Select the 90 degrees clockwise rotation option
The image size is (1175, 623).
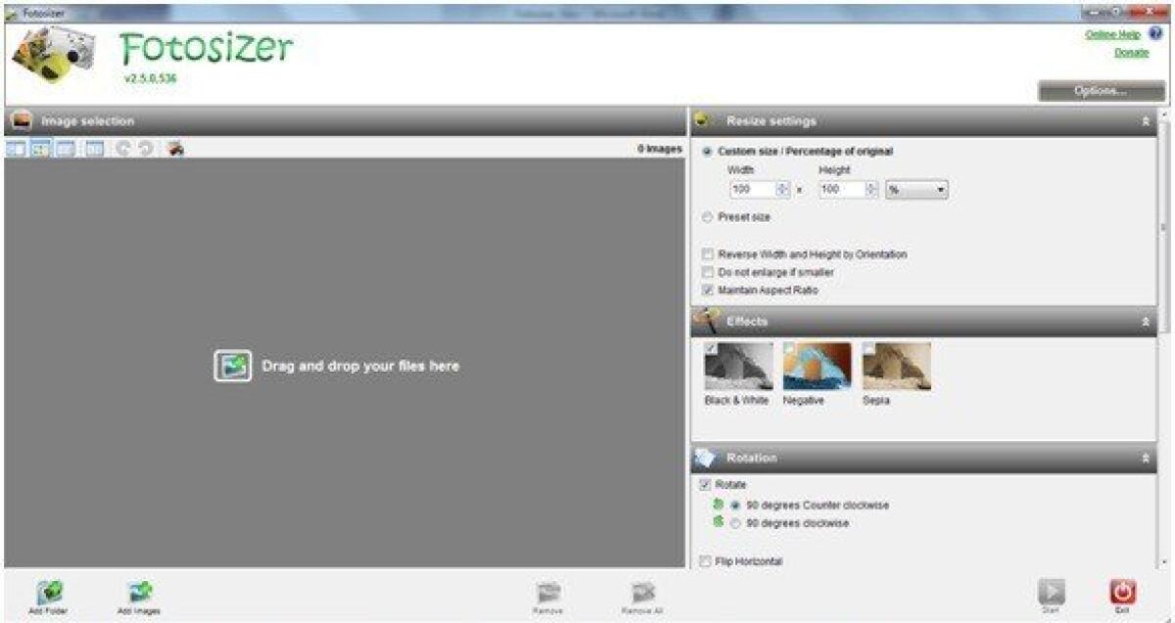pyautogui.click(x=733, y=525)
